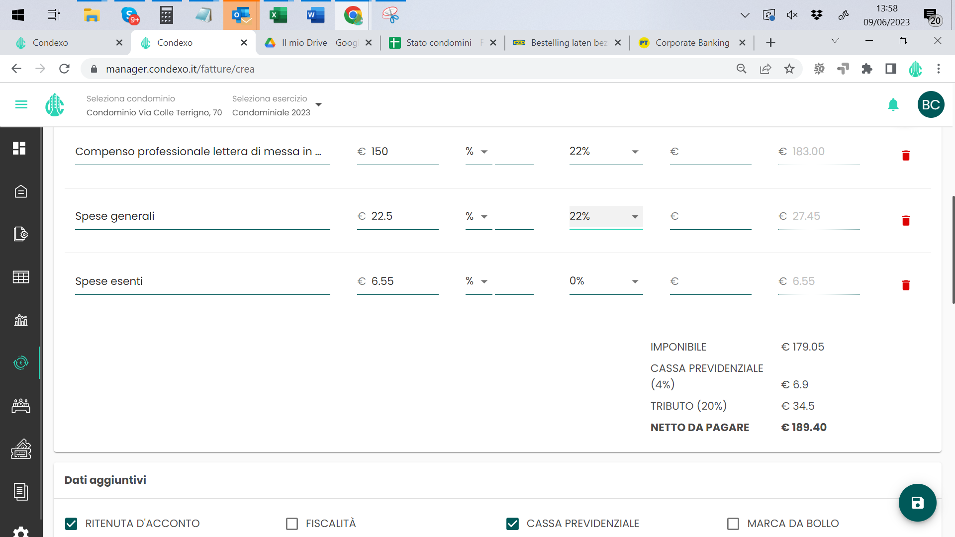The image size is (955, 537).
Task: Uncheck the Cassa previdenziale checkbox
Action: (512, 524)
